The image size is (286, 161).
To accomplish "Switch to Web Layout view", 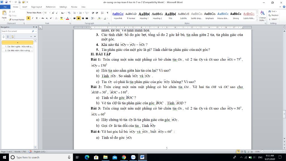I will [245, 151].
